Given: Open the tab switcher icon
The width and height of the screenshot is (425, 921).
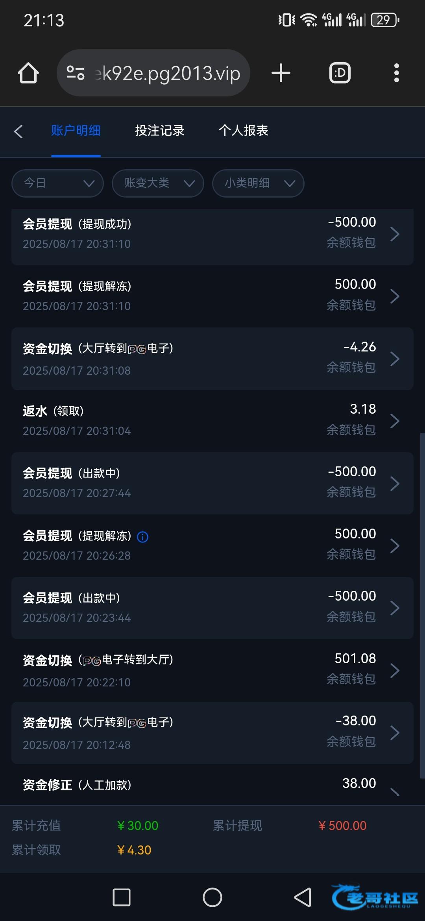Looking at the screenshot, I should [340, 73].
